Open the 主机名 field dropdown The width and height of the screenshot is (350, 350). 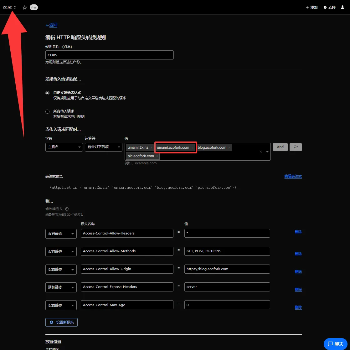click(64, 147)
